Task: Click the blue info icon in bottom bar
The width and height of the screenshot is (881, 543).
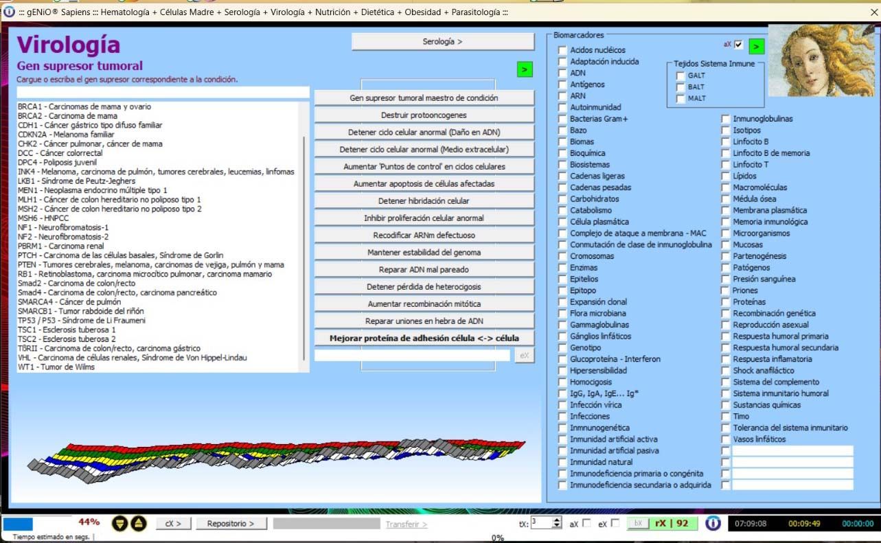Action: tap(713, 523)
